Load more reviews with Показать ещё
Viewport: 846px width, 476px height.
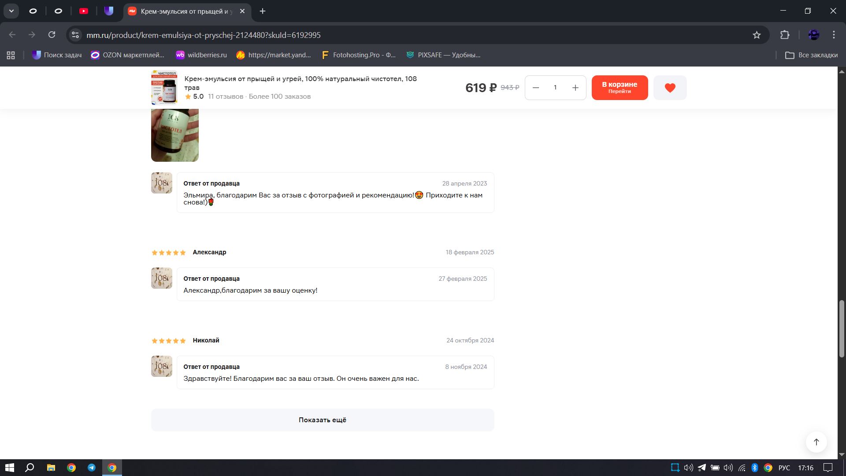pyautogui.click(x=323, y=420)
